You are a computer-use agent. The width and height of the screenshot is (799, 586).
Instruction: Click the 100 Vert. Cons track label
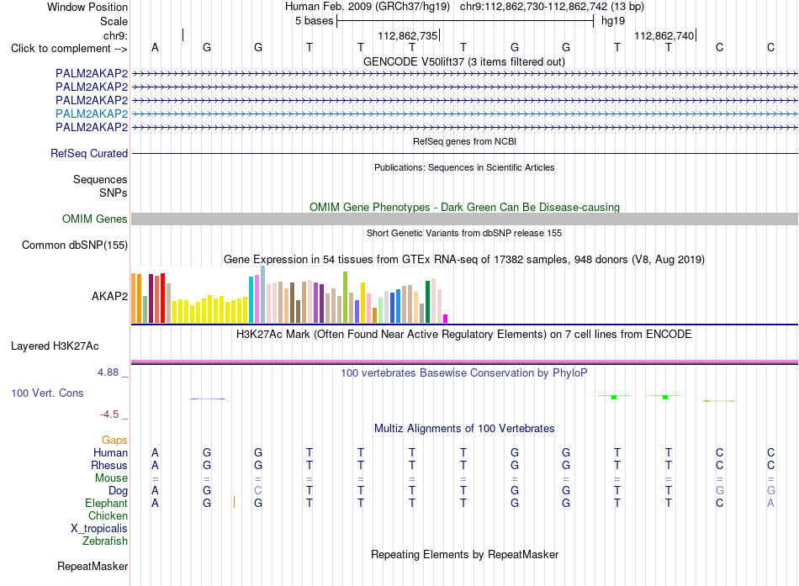pos(47,393)
